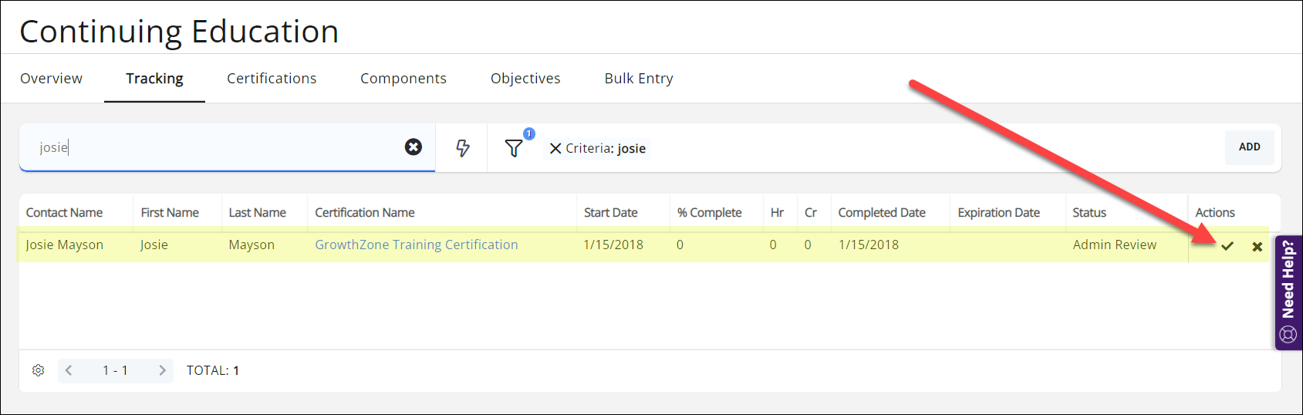Go to previous page of results

click(69, 370)
